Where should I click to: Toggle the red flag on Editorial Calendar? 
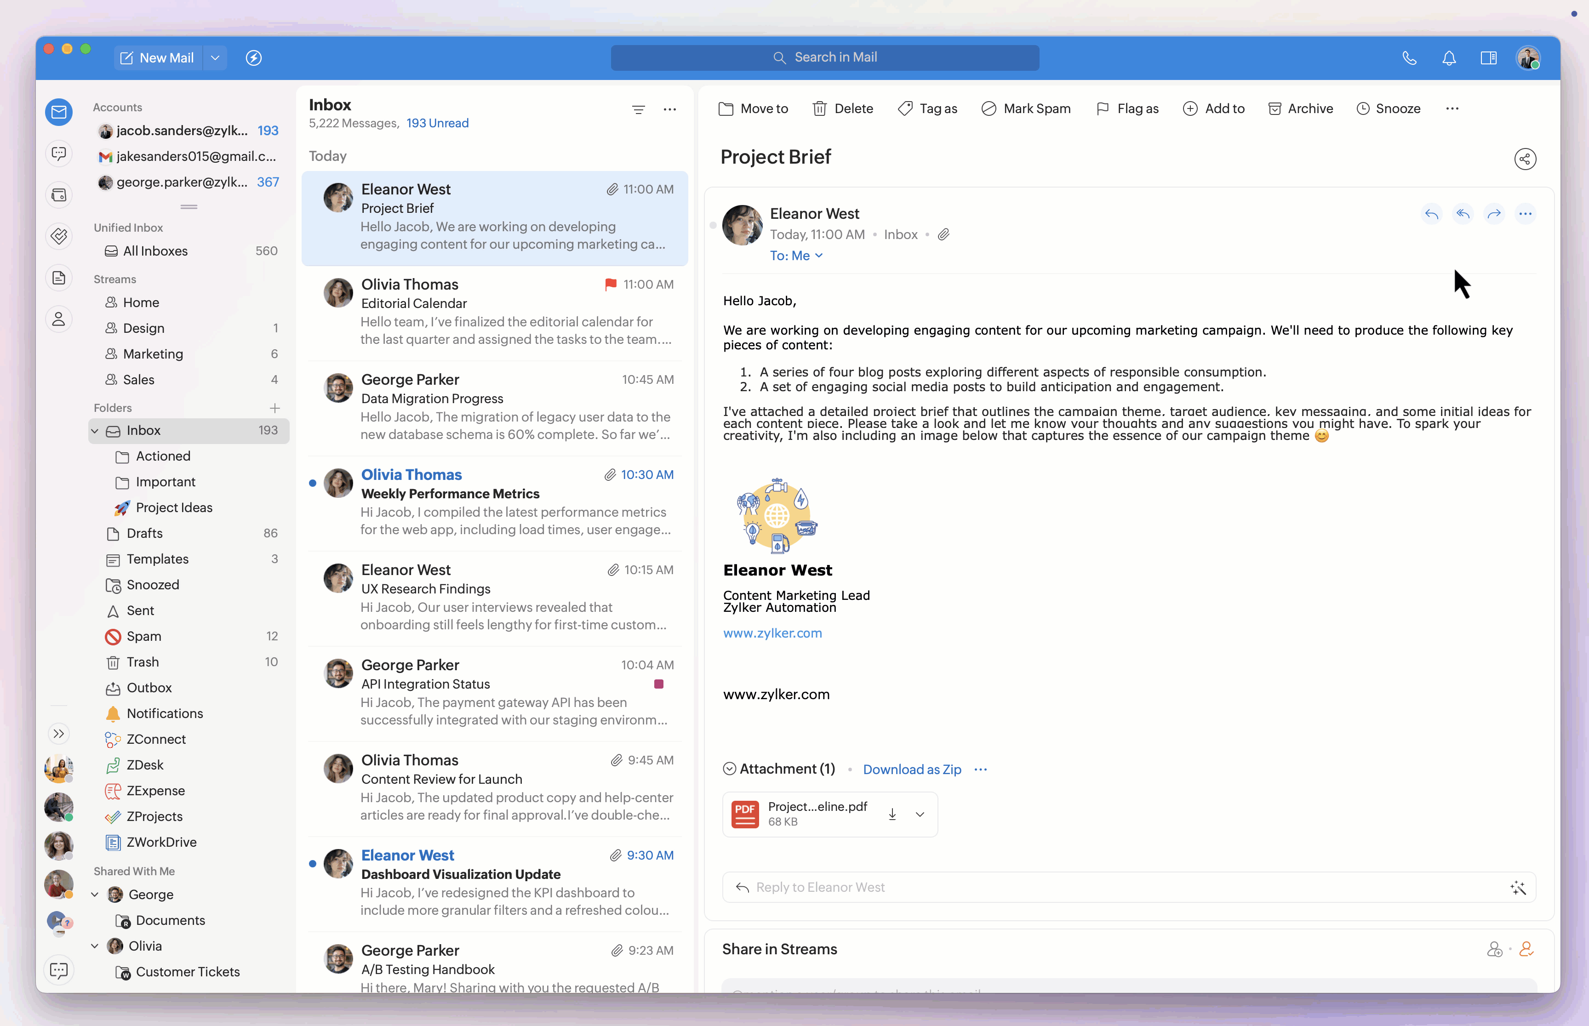click(x=610, y=285)
